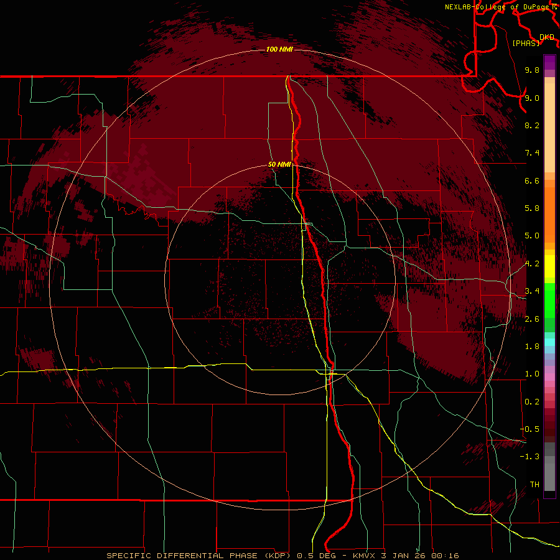
Task: Click the 6.6 legend value
Action: [x=532, y=180]
